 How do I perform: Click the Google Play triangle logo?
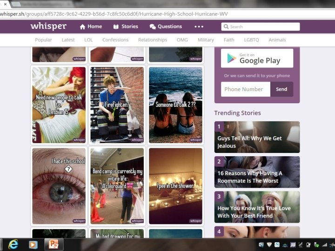tap(231, 58)
